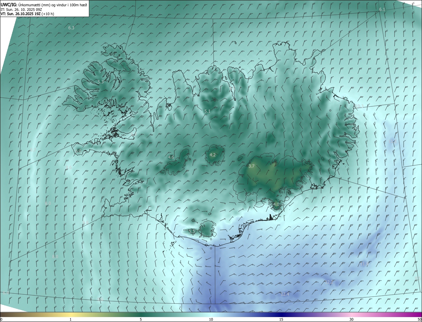
Task: Click the VT: Sun. 26.10.2025 19Z line
Action: point(27,14)
